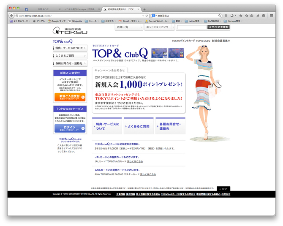
Task: Click the paper-plane share icon in toolbar
Action: (258, 16)
